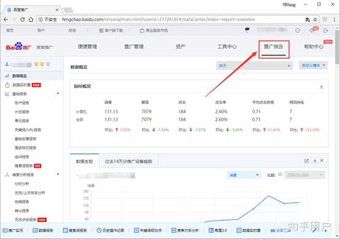Open the date range dropdown beside 数据概览
This screenshot has height=239, width=340.
tap(254, 66)
